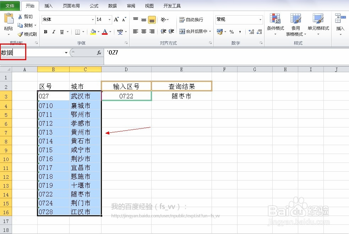The height and width of the screenshot is (234, 349).
Task: Open font color dropdown arrow
Action: 110,32
